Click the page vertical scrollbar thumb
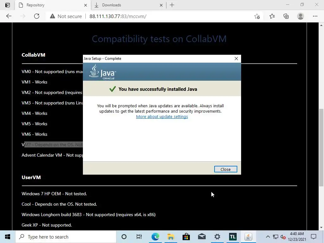Image resolution: width=324 pixels, height=243 pixels. point(321,147)
